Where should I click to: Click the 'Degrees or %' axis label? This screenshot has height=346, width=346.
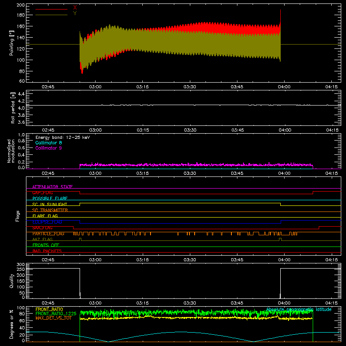[x=12, y=324]
